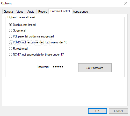Viewport: 130px width, 116px height.
Task: Click the Parental Control tab
Action: [60, 11]
